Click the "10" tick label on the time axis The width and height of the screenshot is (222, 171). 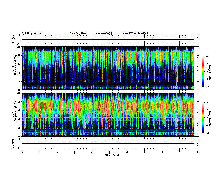coord(197,153)
